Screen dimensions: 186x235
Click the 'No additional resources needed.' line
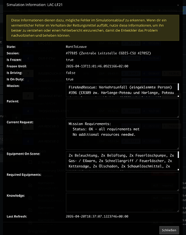click(104, 134)
